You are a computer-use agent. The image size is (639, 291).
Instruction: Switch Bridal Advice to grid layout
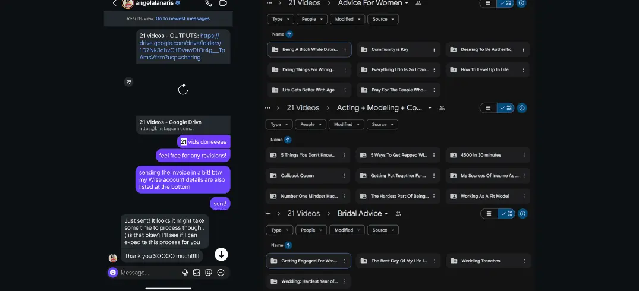tap(506, 214)
